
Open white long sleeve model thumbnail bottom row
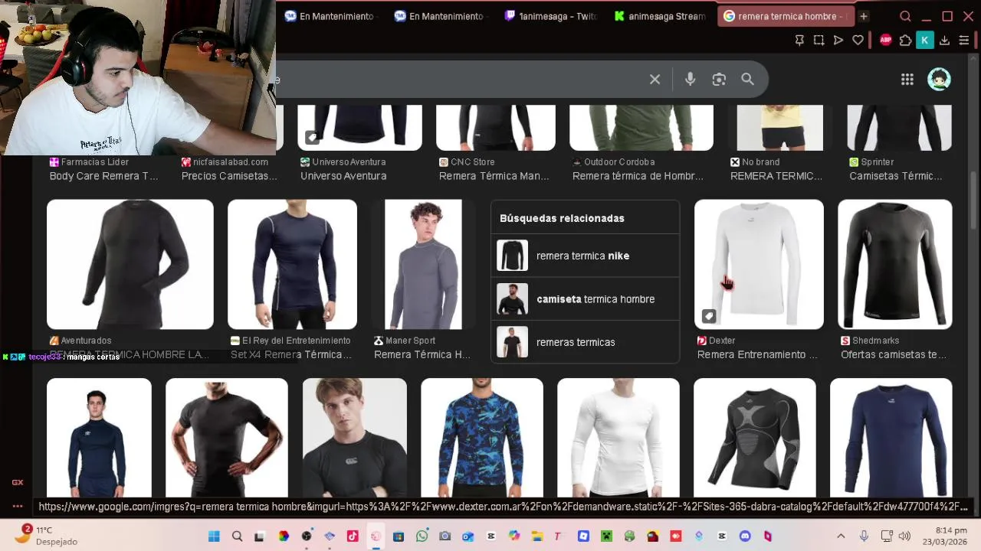click(618, 438)
